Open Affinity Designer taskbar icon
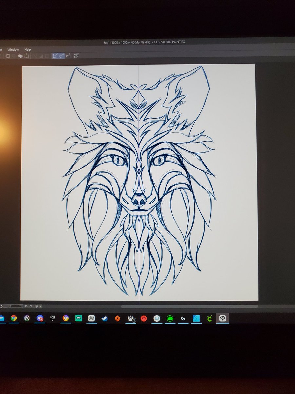This screenshot has width=295, height=394. 196,318
